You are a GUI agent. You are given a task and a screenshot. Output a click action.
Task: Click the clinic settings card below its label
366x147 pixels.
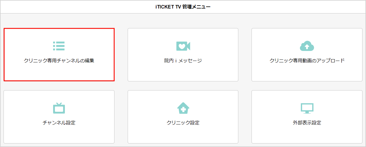click(x=183, y=134)
